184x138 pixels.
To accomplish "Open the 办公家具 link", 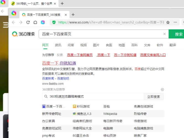I will coord(48,121).
